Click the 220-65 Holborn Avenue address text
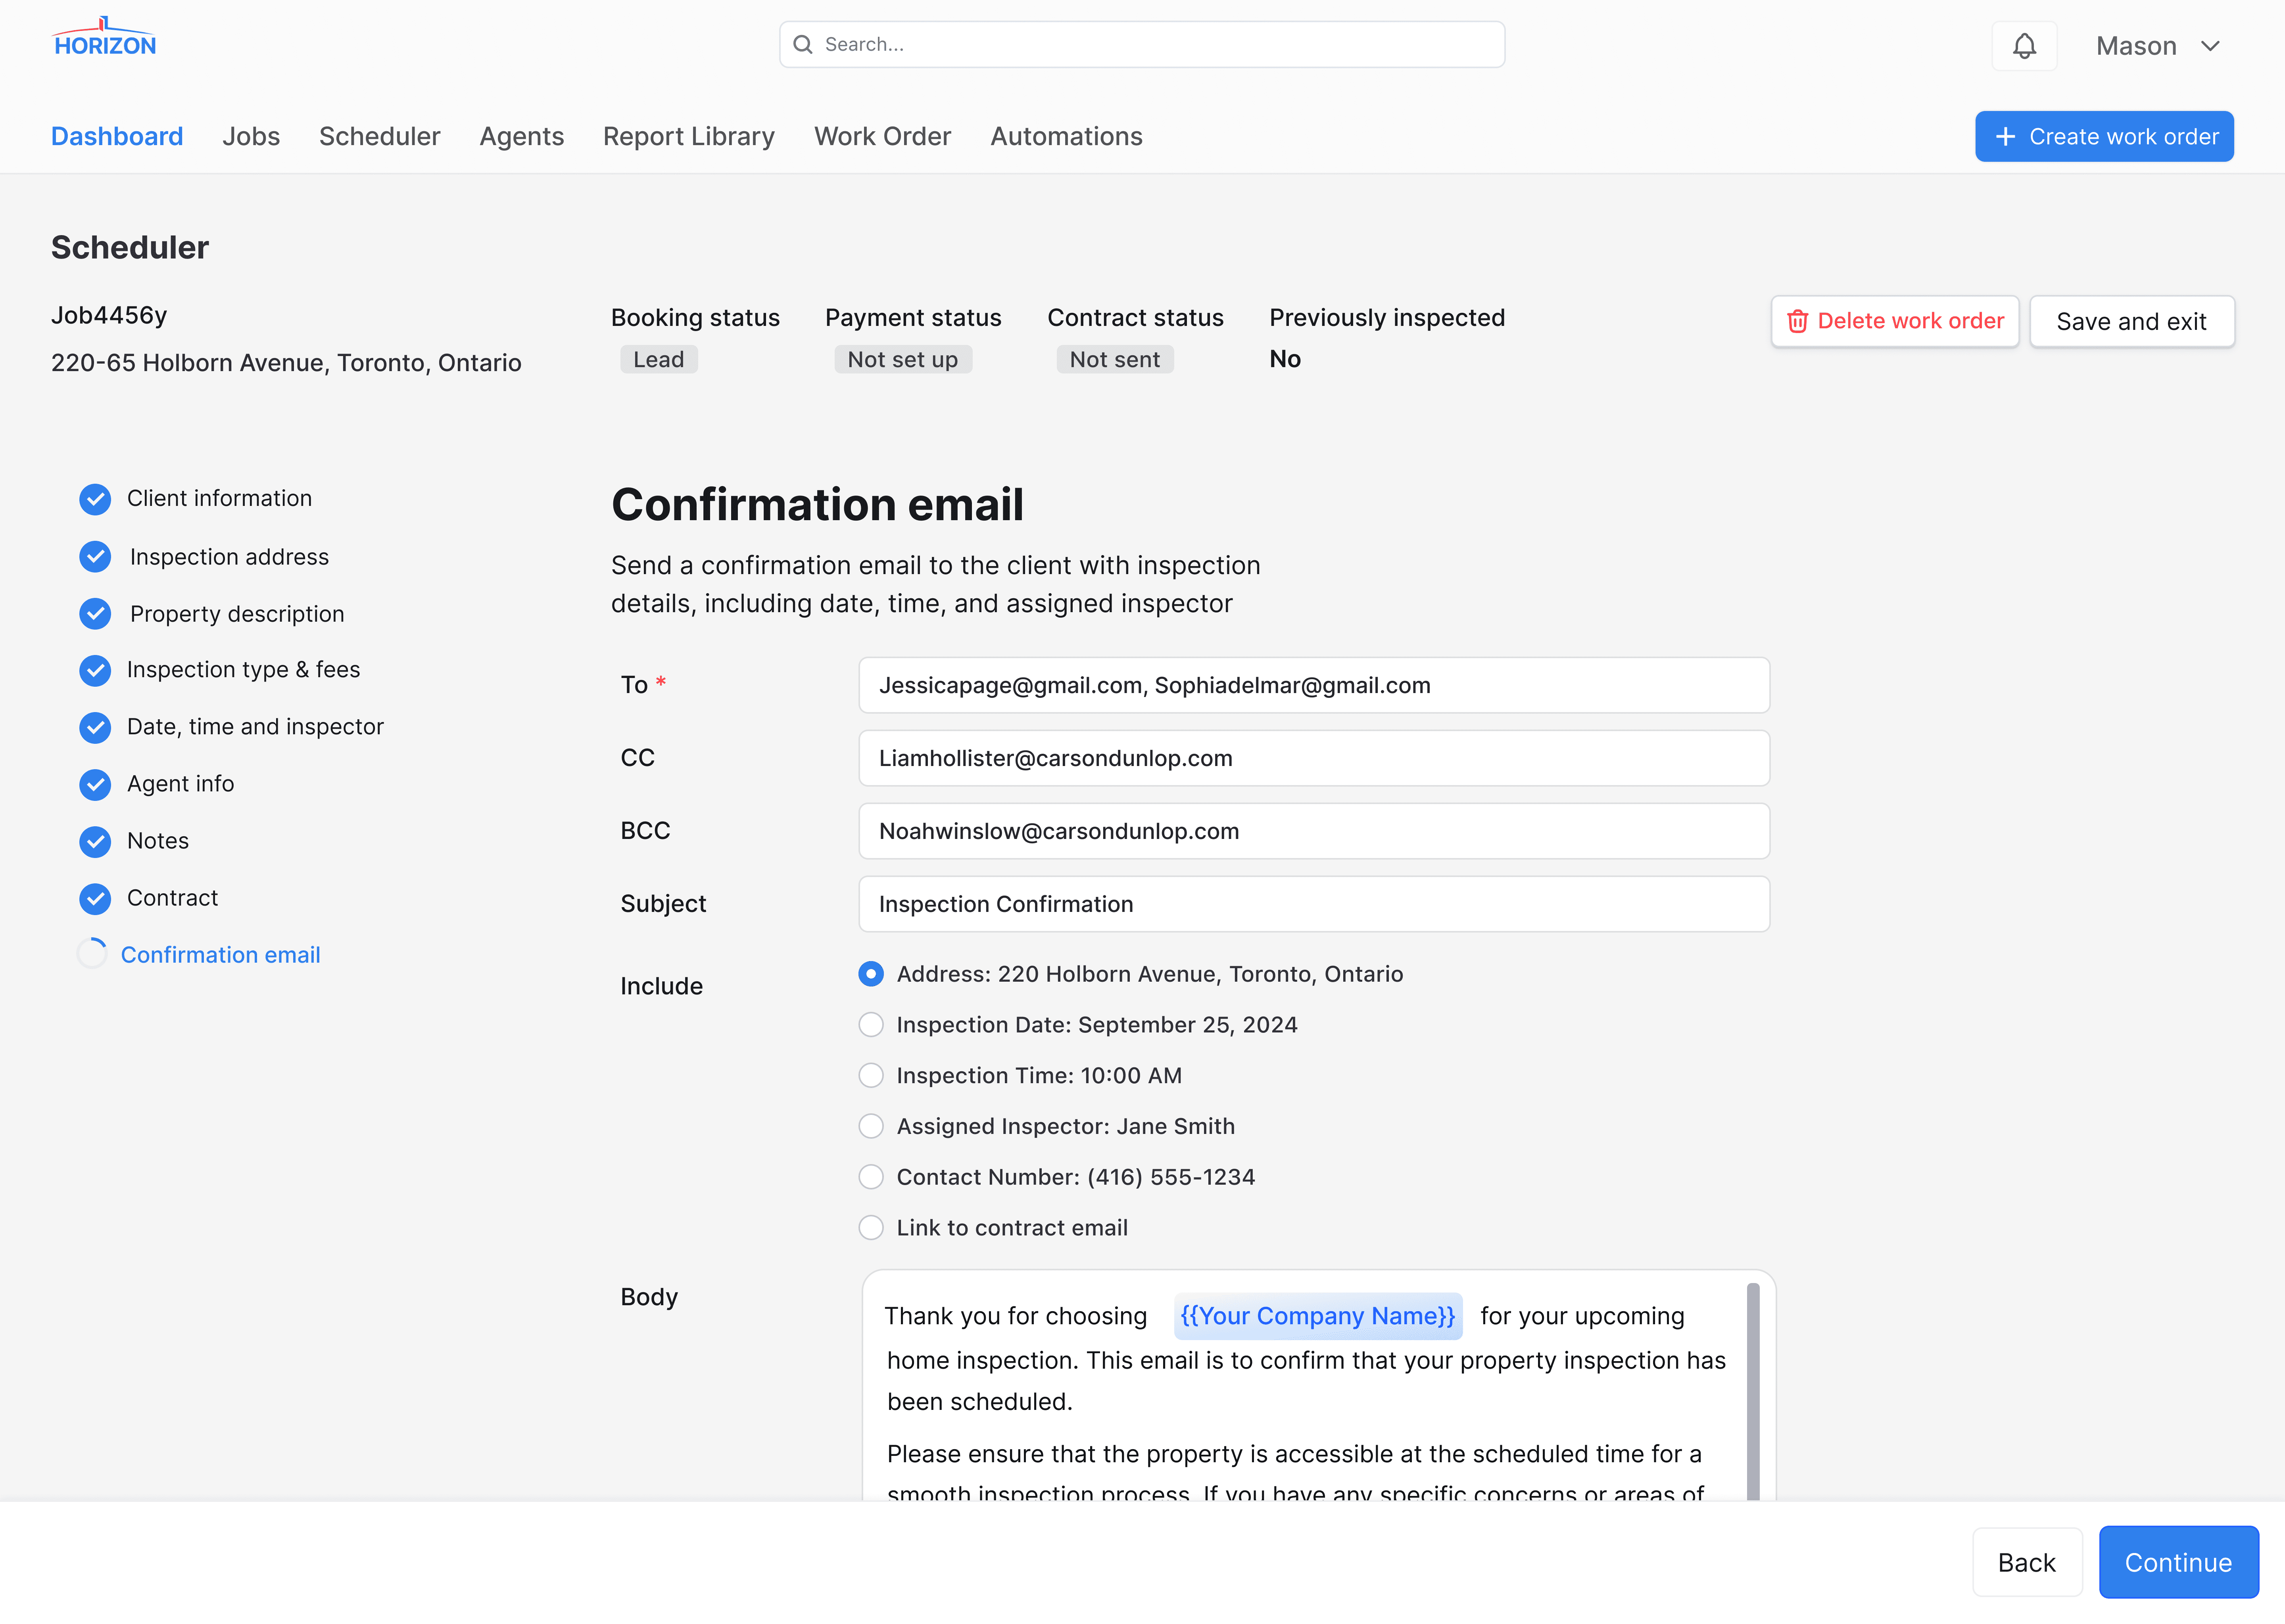Image resolution: width=2285 pixels, height=1624 pixels. [286, 363]
